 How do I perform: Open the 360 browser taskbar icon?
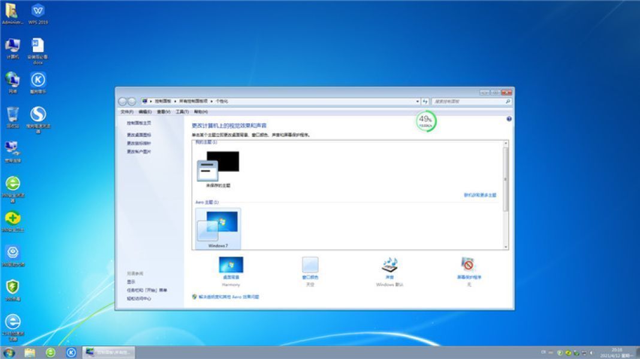51,352
